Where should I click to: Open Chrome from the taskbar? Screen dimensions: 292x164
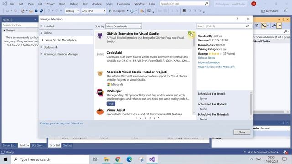click(x=118, y=159)
